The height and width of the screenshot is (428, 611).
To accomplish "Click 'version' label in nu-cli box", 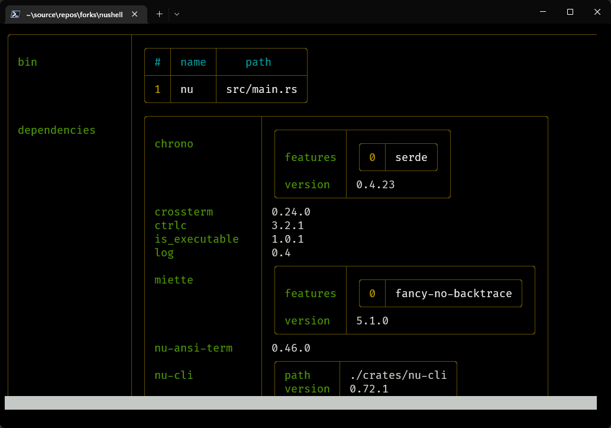I will tap(307, 389).
